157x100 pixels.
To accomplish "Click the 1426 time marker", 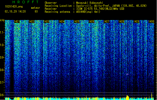I will (x=91, y=21).
